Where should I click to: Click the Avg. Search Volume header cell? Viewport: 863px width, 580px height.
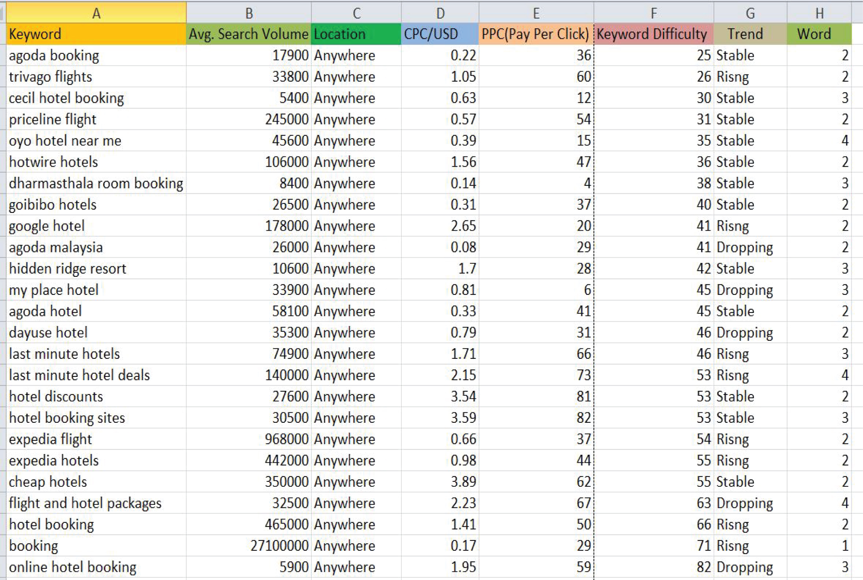[x=249, y=34]
